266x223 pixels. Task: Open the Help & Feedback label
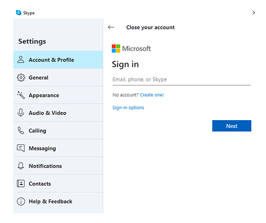50,201
